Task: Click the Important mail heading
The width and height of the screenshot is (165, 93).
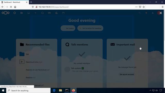Action: (x=126, y=44)
